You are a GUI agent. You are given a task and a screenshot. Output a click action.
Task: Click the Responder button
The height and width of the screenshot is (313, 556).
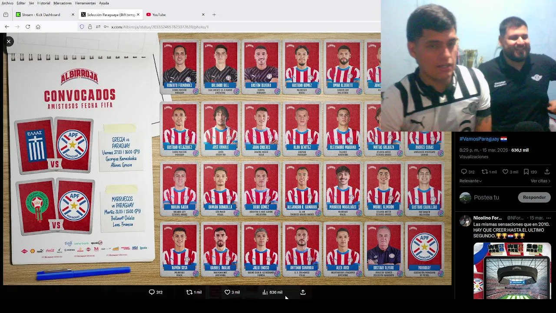(534, 197)
